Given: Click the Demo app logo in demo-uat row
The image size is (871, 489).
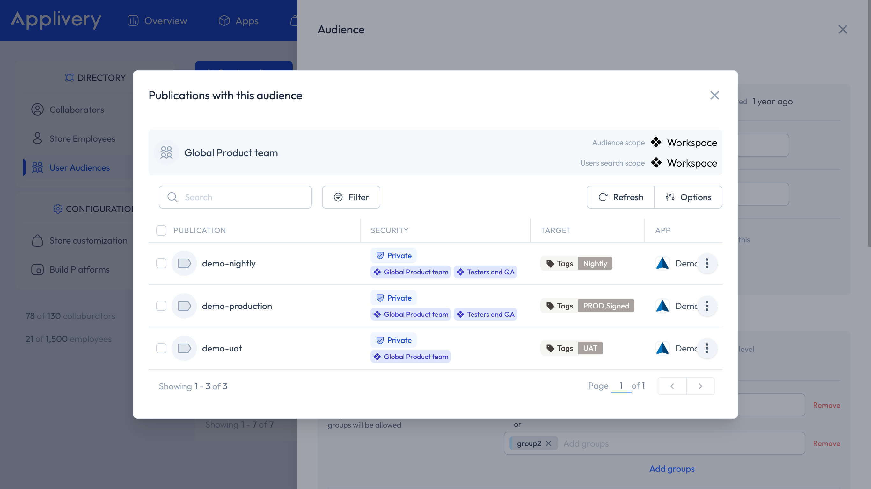Looking at the screenshot, I should pyautogui.click(x=662, y=348).
